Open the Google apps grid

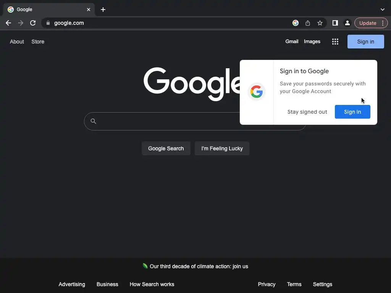[x=335, y=42]
